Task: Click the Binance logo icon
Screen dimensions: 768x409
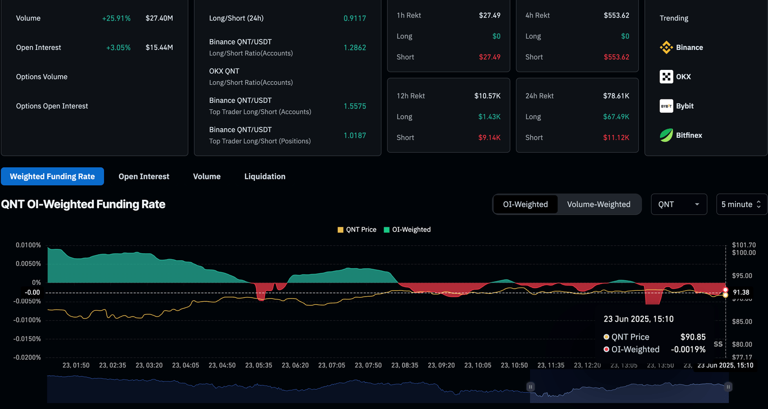Action: click(x=666, y=47)
